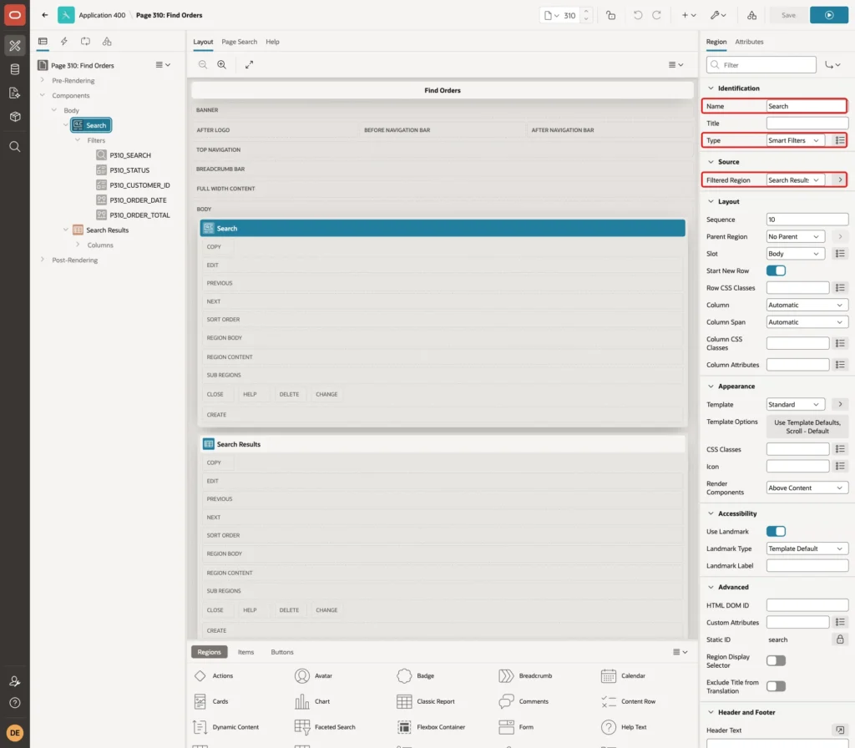Viewport: 855px width, 748px height.
Task: Click the DE user avatar
Action: tap(15, 733)
